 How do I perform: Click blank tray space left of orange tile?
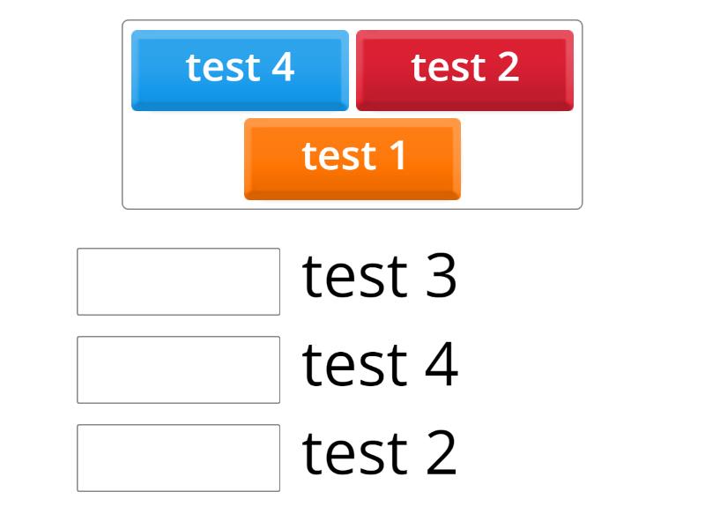(x=183, y=160)
